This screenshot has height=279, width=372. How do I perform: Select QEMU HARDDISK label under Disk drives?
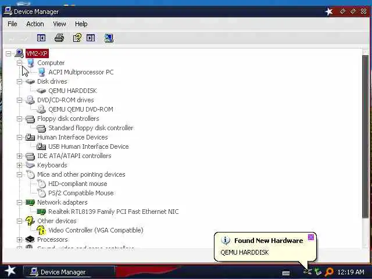click(73, 91)
